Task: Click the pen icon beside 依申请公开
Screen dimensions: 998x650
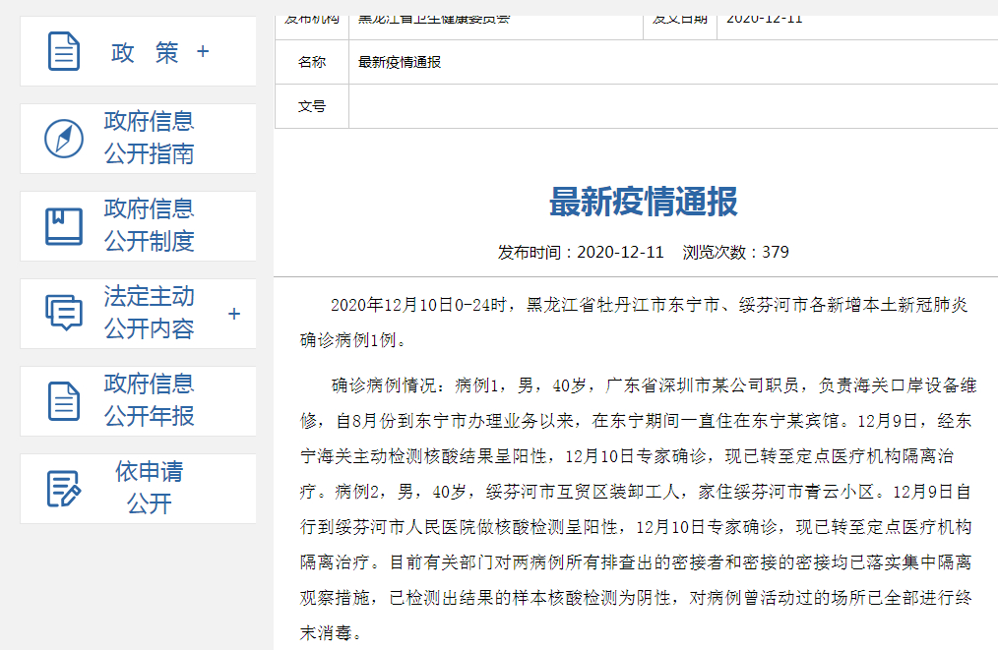Action: [x=63, y=489]
